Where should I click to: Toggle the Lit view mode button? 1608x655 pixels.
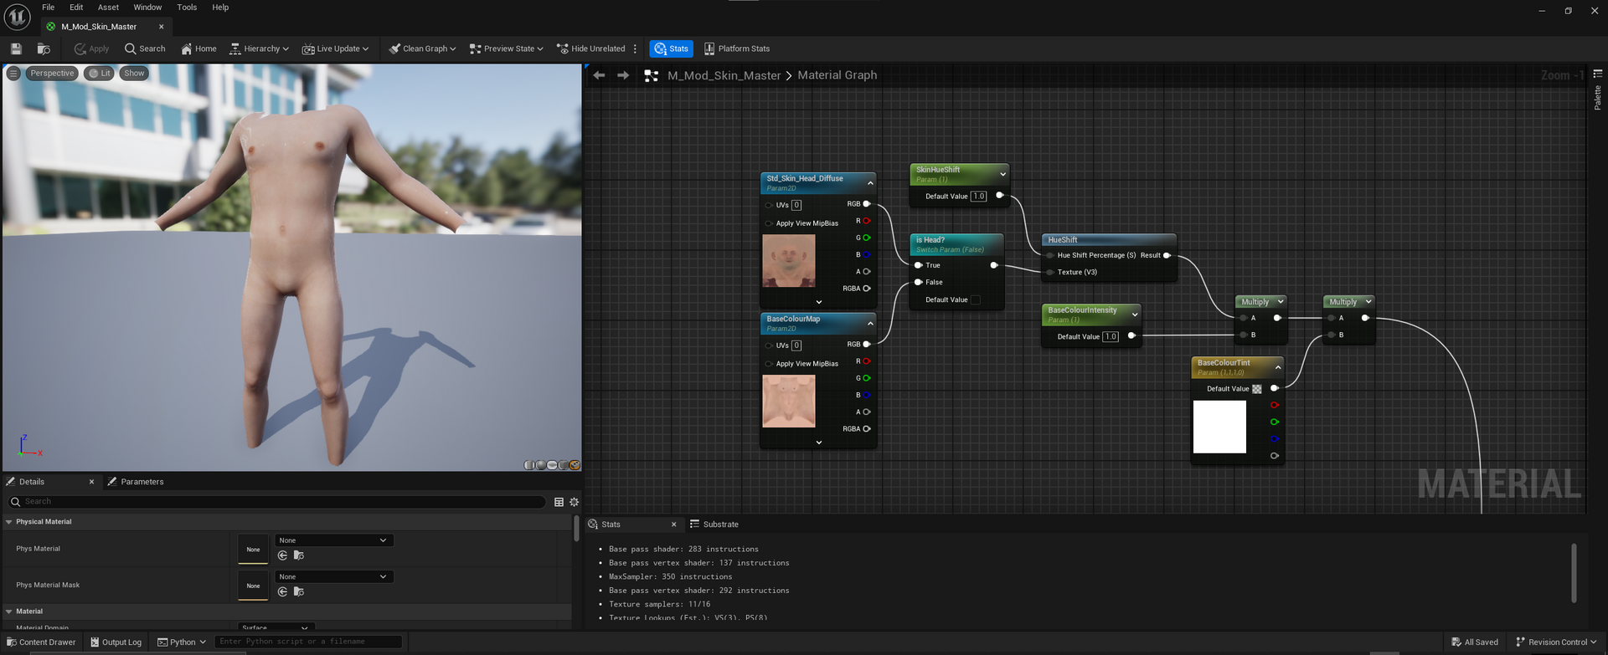[x=100, y=74]
